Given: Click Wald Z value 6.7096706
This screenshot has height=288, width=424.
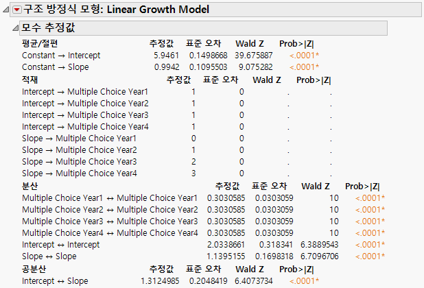Looking at the screenshot, I should 319,256.
